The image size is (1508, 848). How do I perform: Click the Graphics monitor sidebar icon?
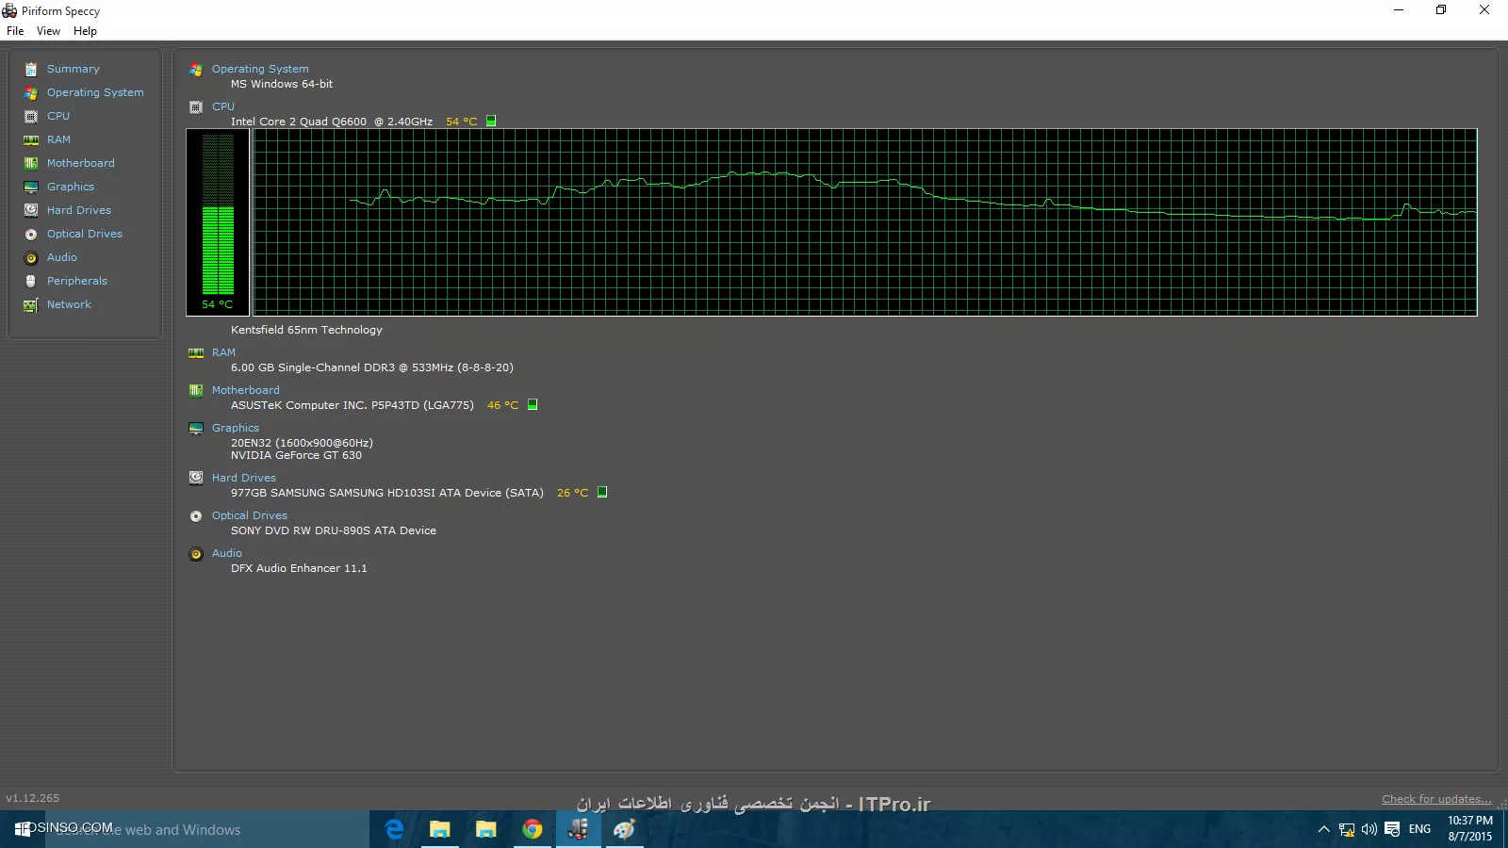pos(31,187)
